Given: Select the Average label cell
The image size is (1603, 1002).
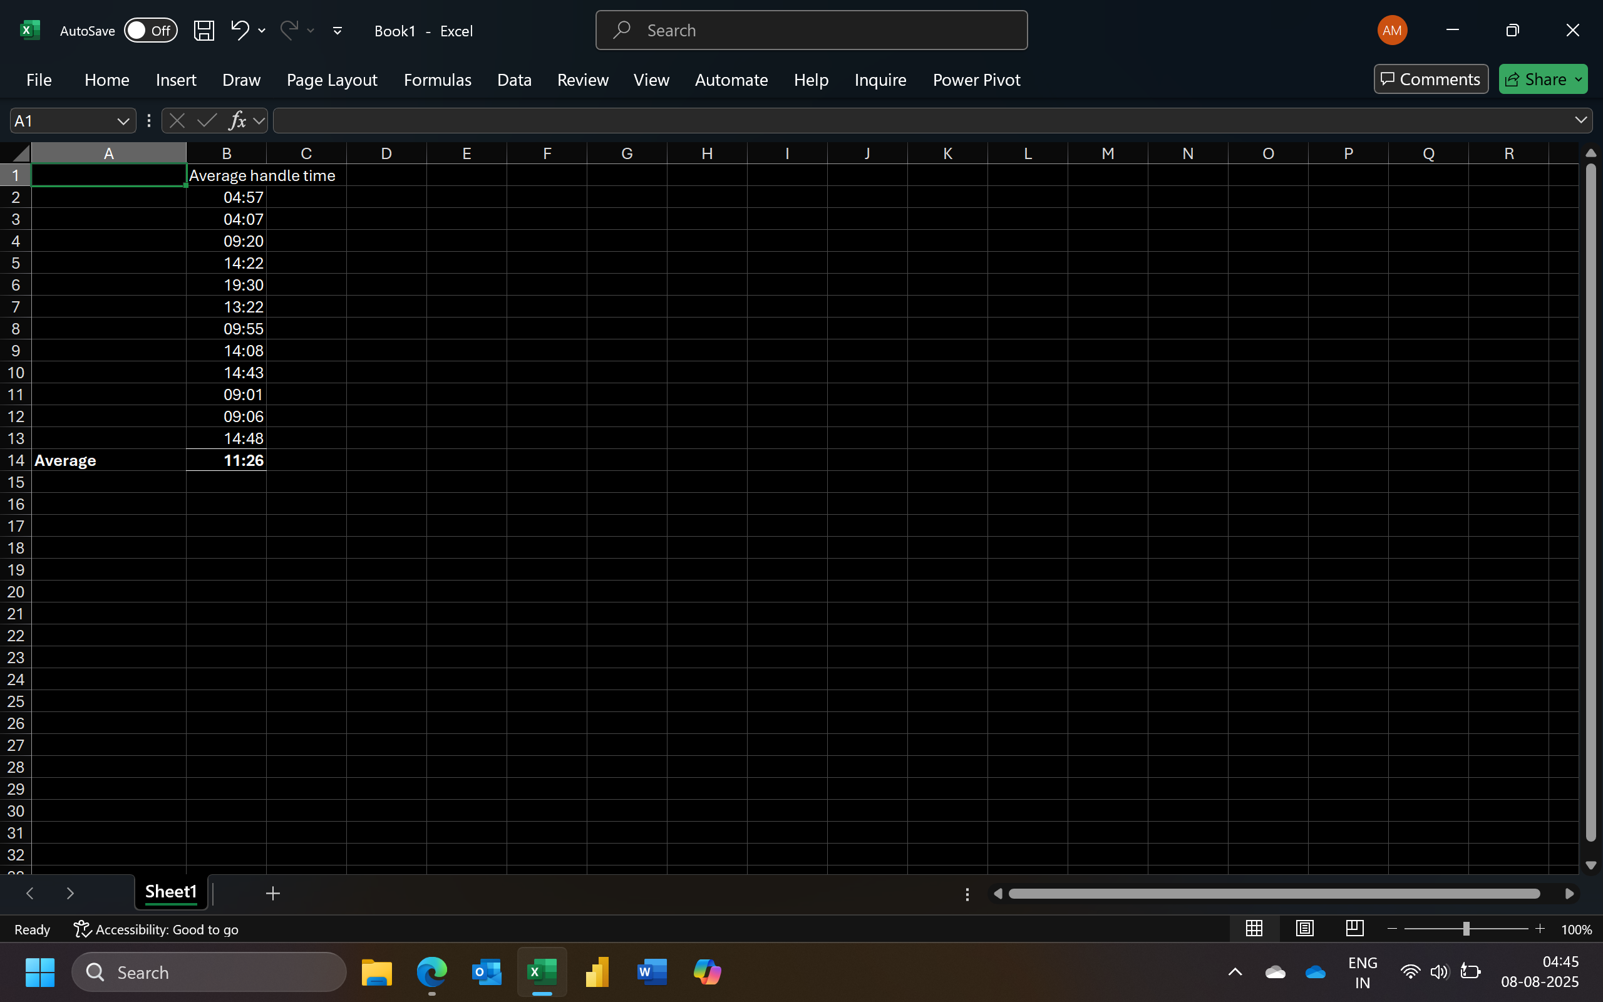Looking at the screenshot, I should click(x=108, y=460).
